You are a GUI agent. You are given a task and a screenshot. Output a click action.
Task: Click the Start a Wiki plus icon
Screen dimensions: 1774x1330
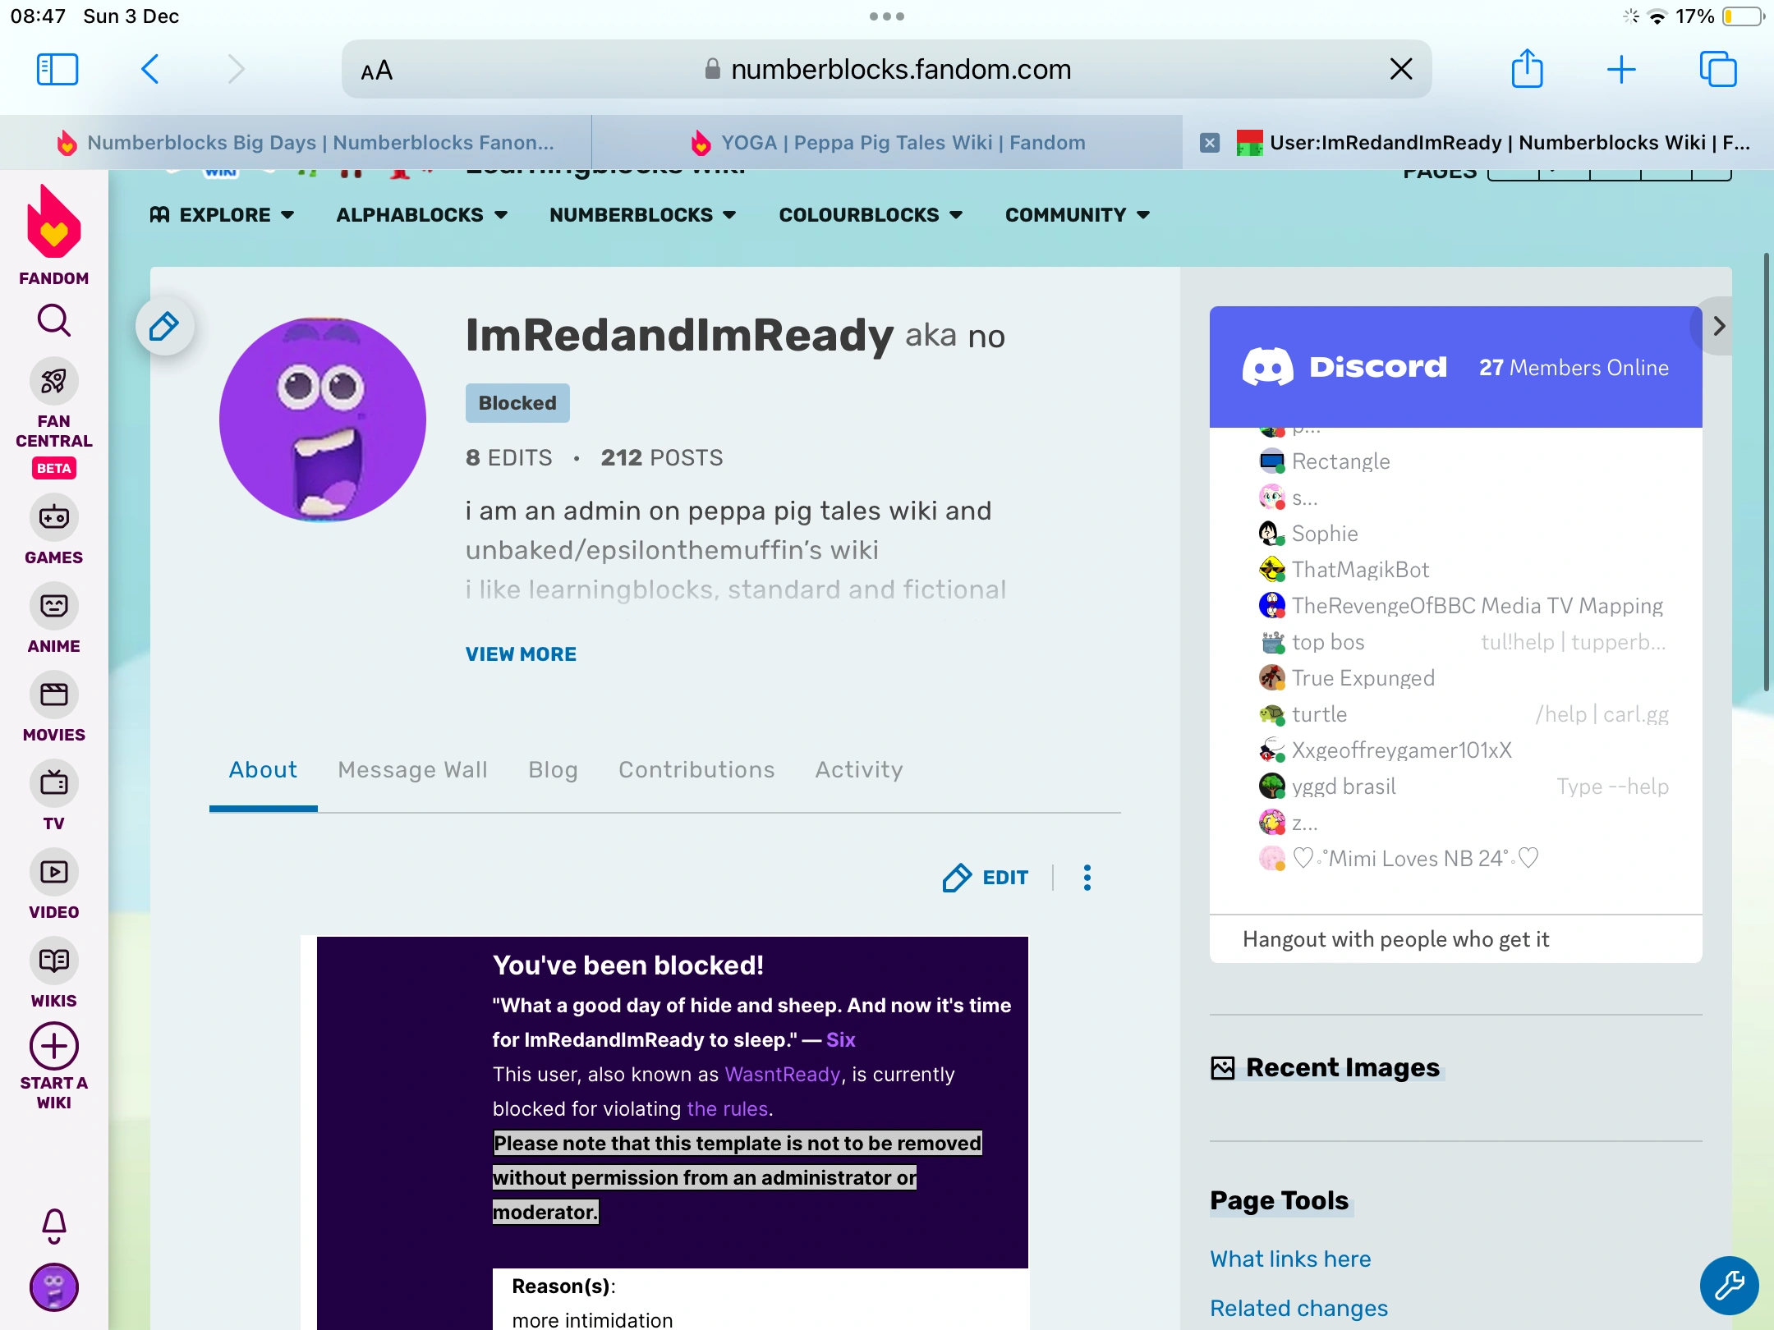(54, 1047)
